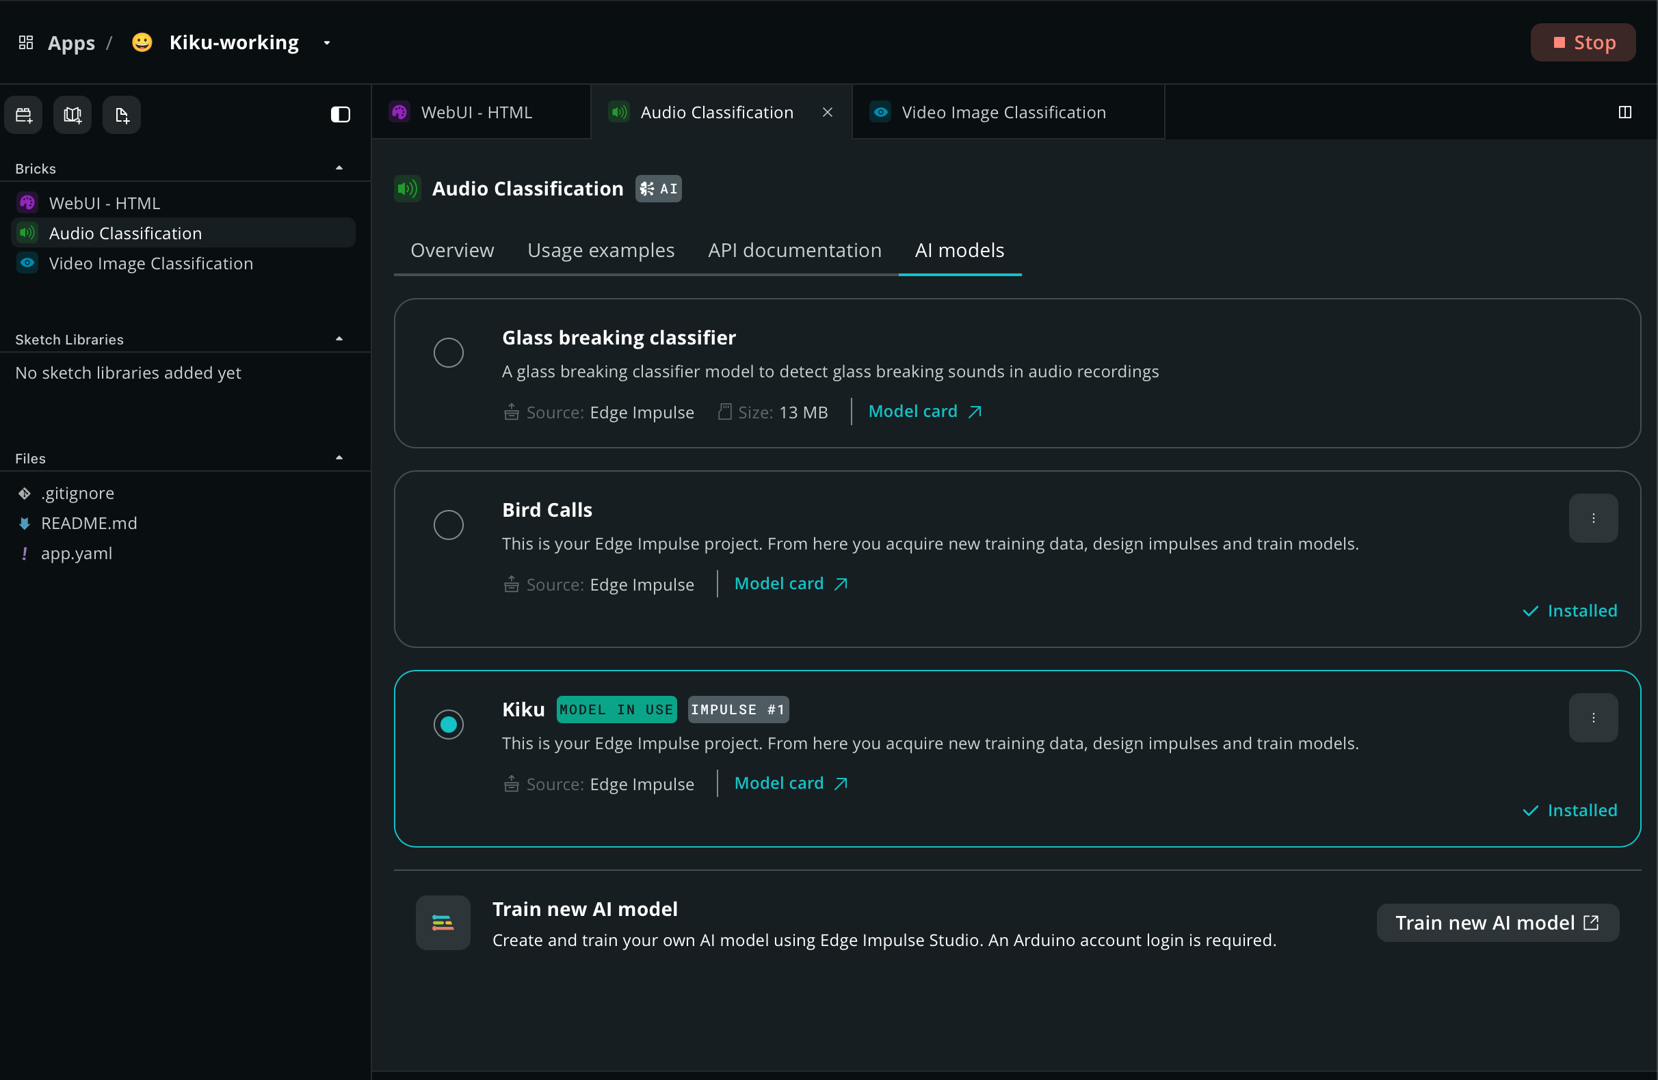
Task: Click the add sketch library icon
Action: coord(73,115)
